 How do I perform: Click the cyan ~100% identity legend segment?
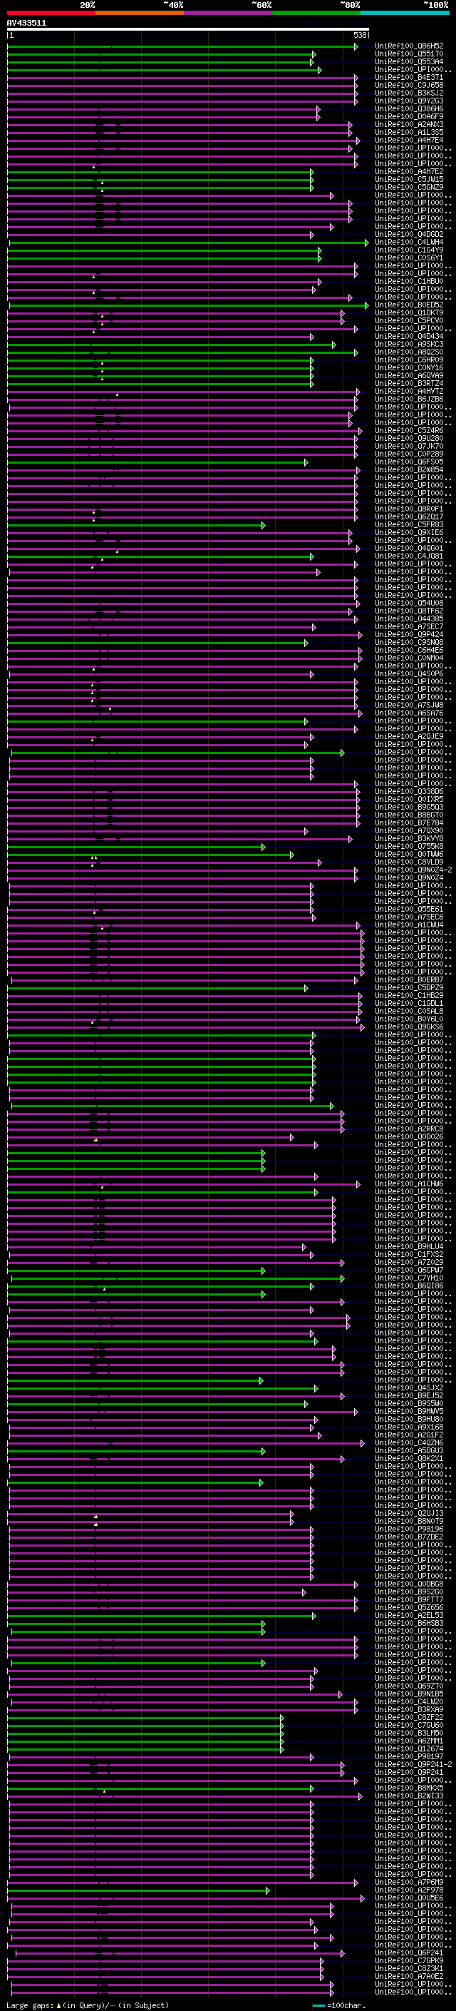click(x=405, y=13)
